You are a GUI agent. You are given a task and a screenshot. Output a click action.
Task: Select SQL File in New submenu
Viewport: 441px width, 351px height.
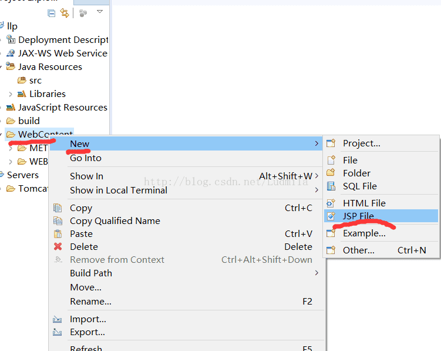[381, 186]
